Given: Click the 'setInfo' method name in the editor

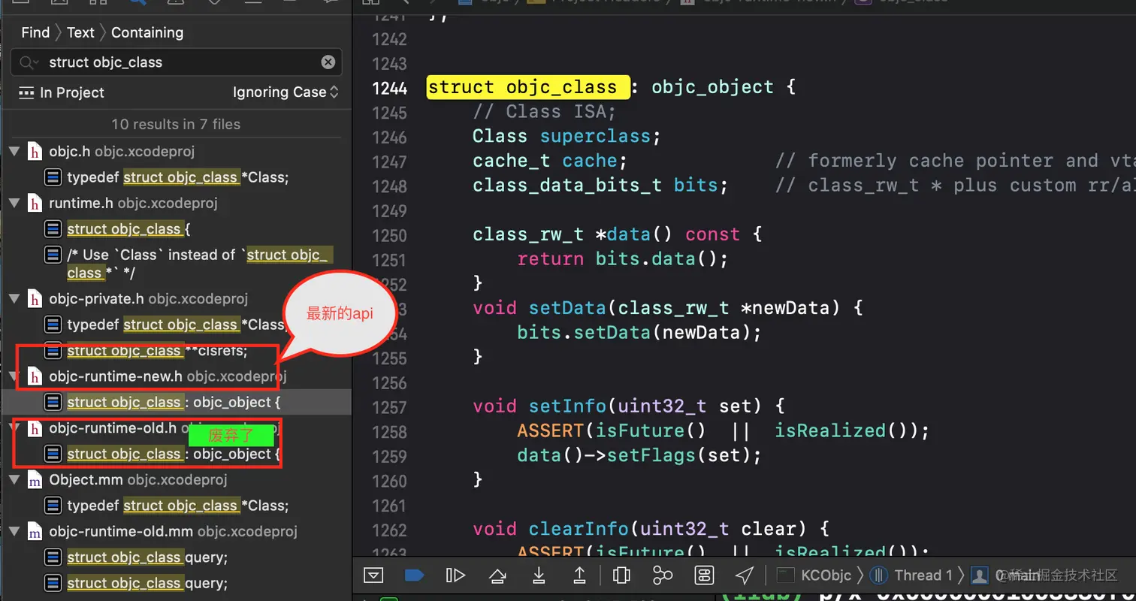Looking at the screenshot, I should [x=567, y=406].
